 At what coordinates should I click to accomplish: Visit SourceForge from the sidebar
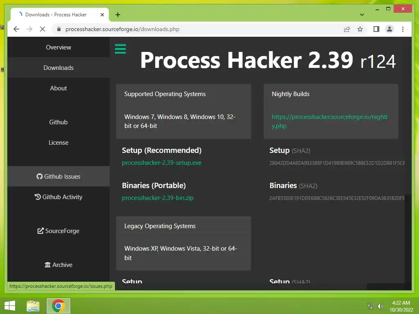59,231
